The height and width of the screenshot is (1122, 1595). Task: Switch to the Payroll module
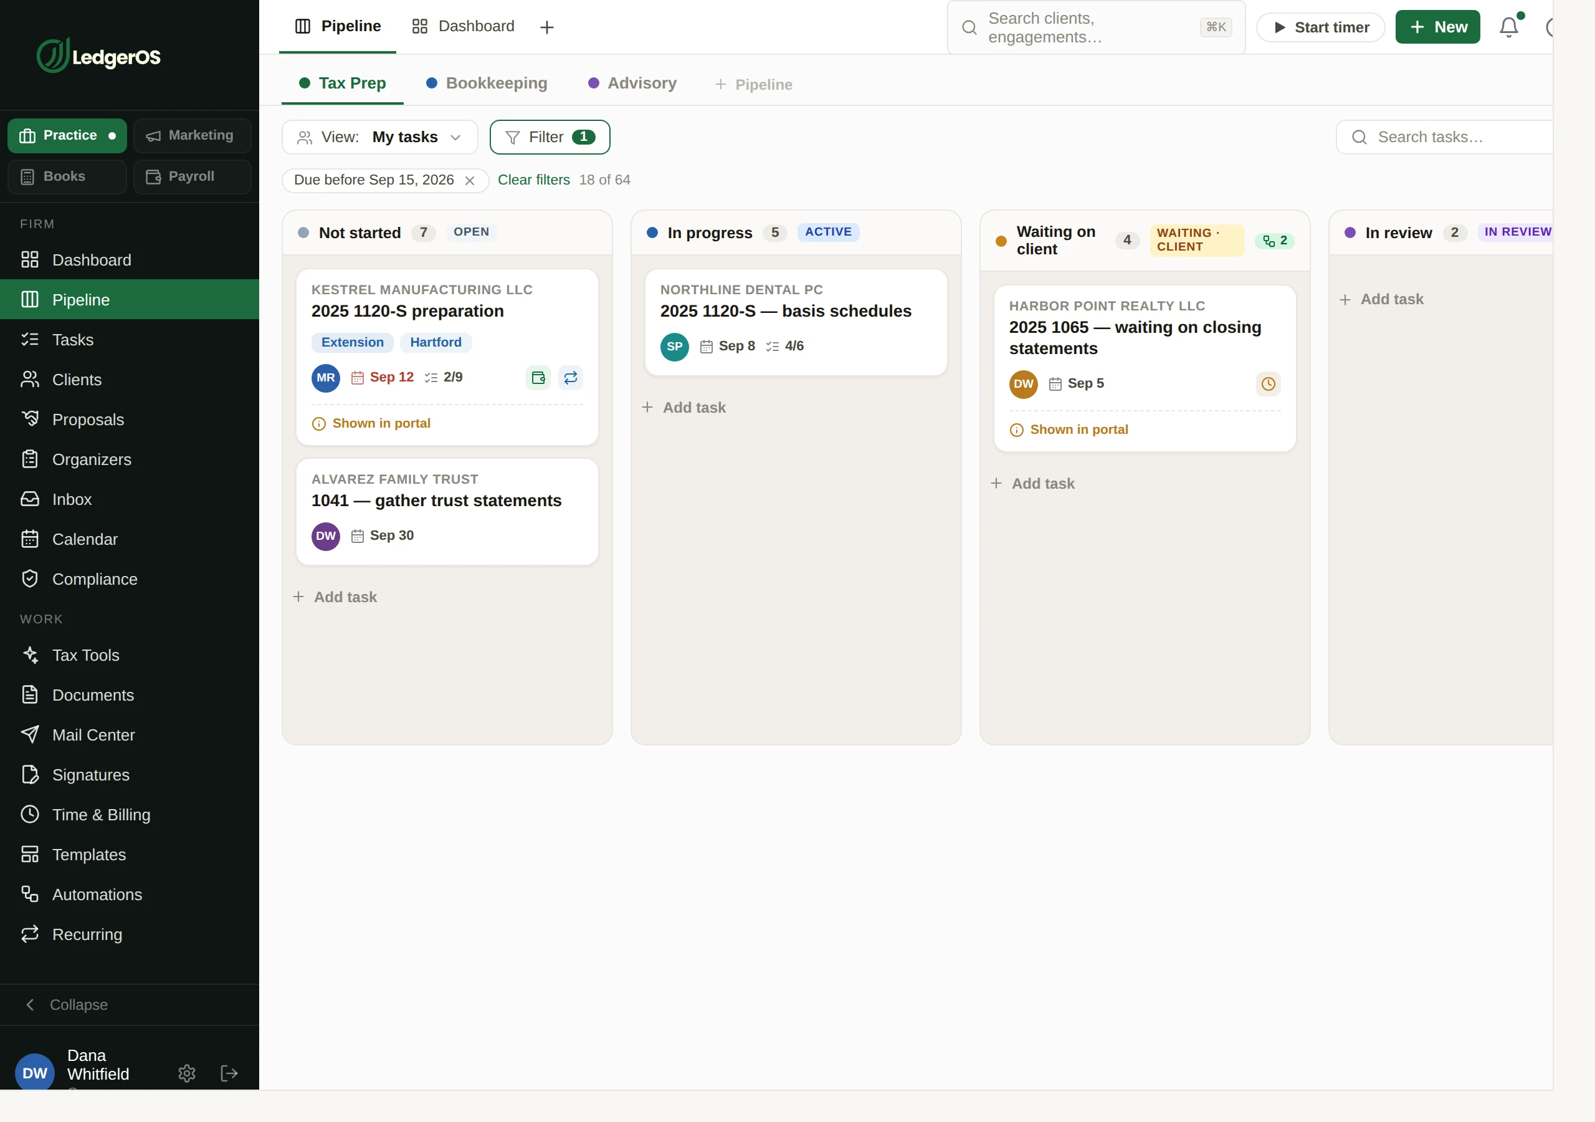point(192,176)
